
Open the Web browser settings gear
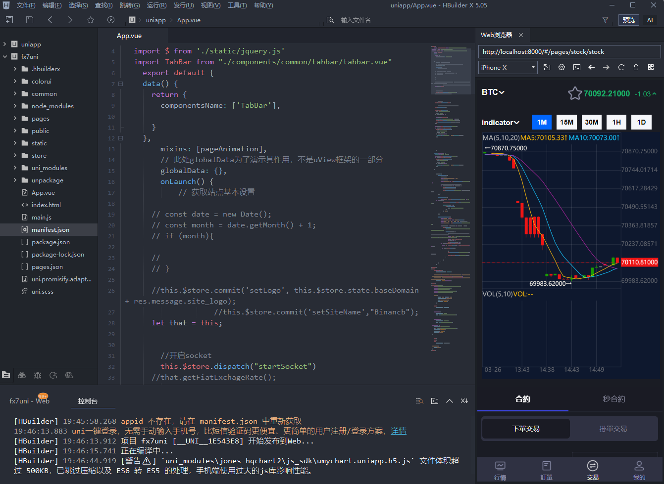pyautogui.click(x=562, y=67)
